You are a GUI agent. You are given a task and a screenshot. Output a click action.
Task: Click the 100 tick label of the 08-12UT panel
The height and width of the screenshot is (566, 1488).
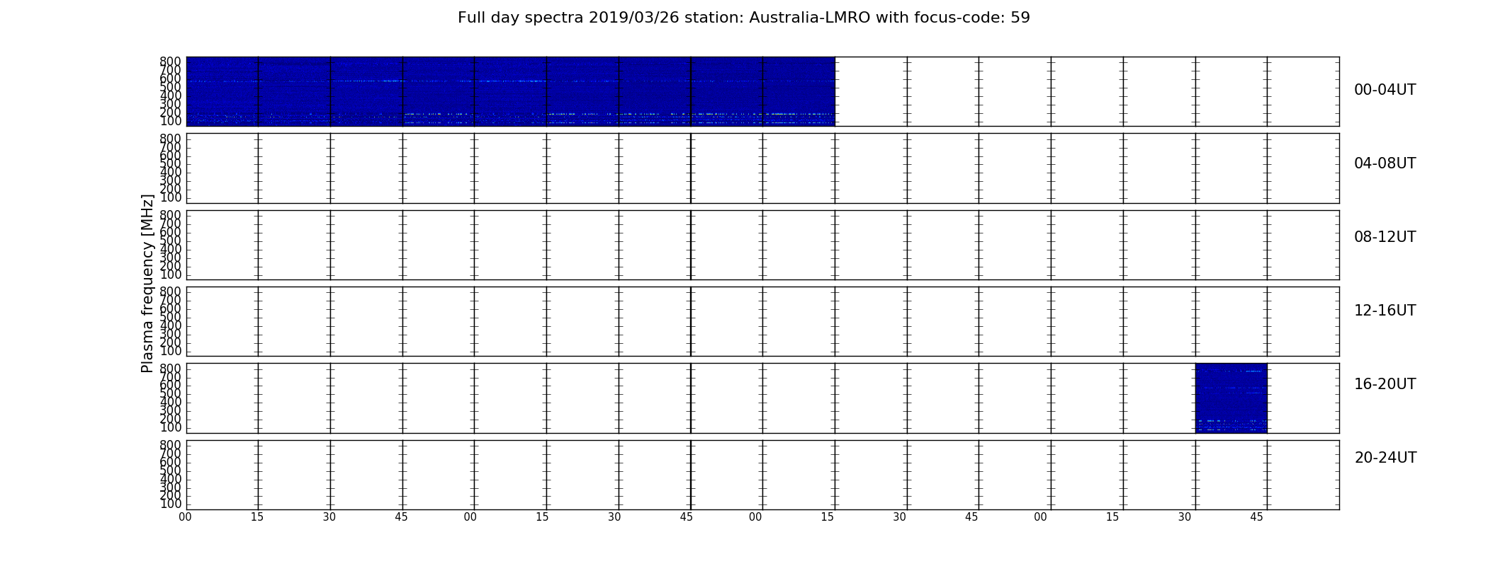click(170, 275)
